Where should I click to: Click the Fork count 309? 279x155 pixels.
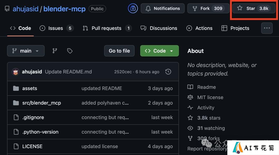(x=218, y=8)
